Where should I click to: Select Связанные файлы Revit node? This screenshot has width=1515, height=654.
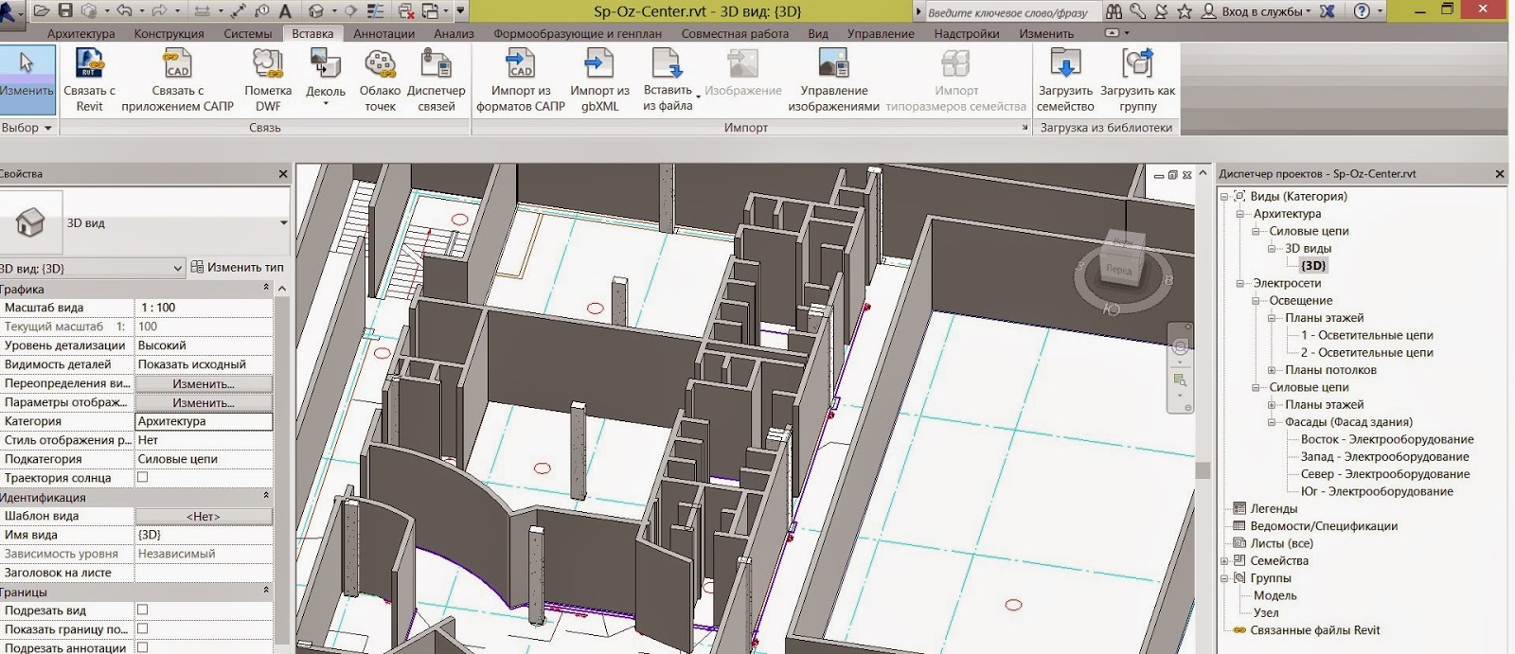1315,630
